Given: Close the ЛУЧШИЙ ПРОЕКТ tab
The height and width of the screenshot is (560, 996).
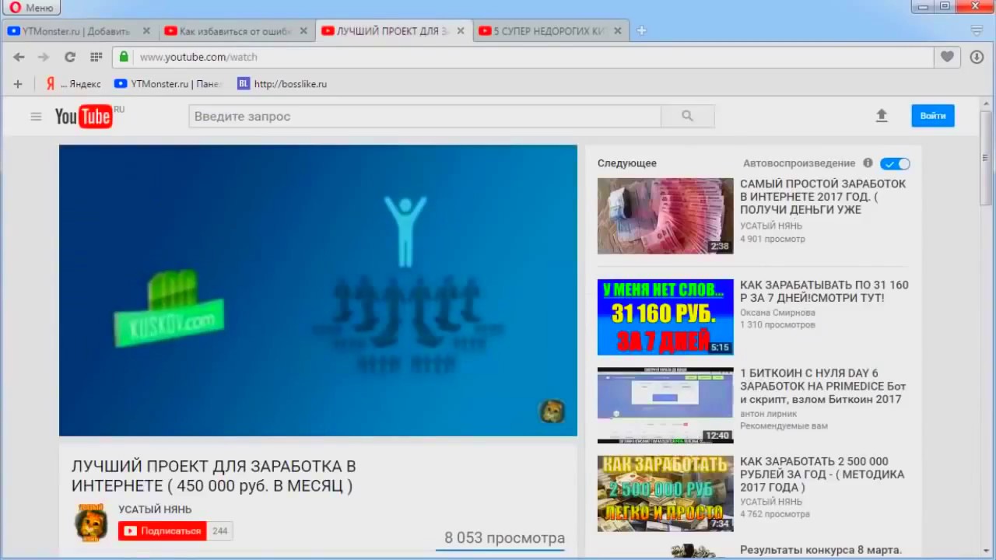Looking at the screenshot, I should coord(461,31).
